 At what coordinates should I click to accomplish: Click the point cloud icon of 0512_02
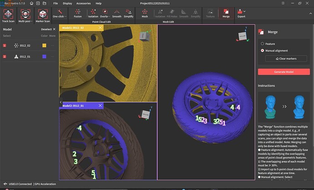pyautogui.click(x=16, y=46)
